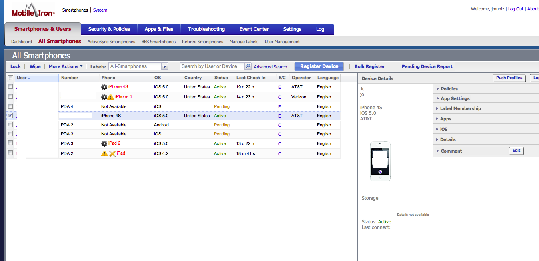Click the magnifier search icon
This screenshot has height=261, width=539.
point(248,66)
